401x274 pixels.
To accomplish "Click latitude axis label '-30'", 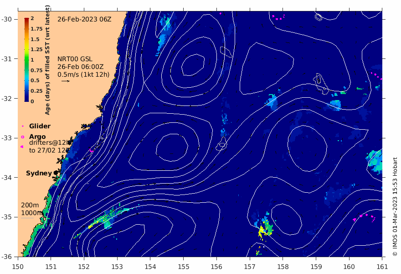I will 6,19.
